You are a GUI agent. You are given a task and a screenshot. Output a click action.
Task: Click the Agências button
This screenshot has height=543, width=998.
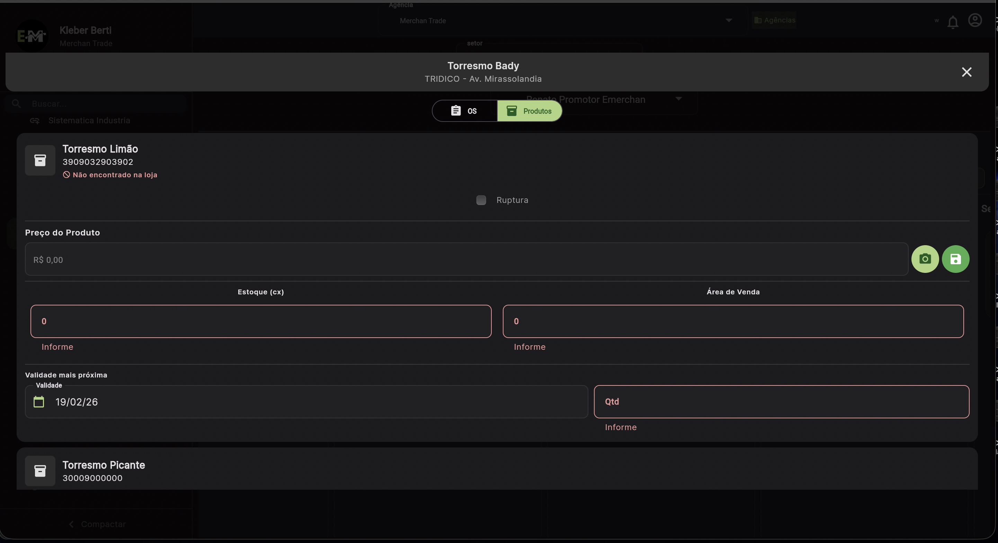(x=774, y=20)
